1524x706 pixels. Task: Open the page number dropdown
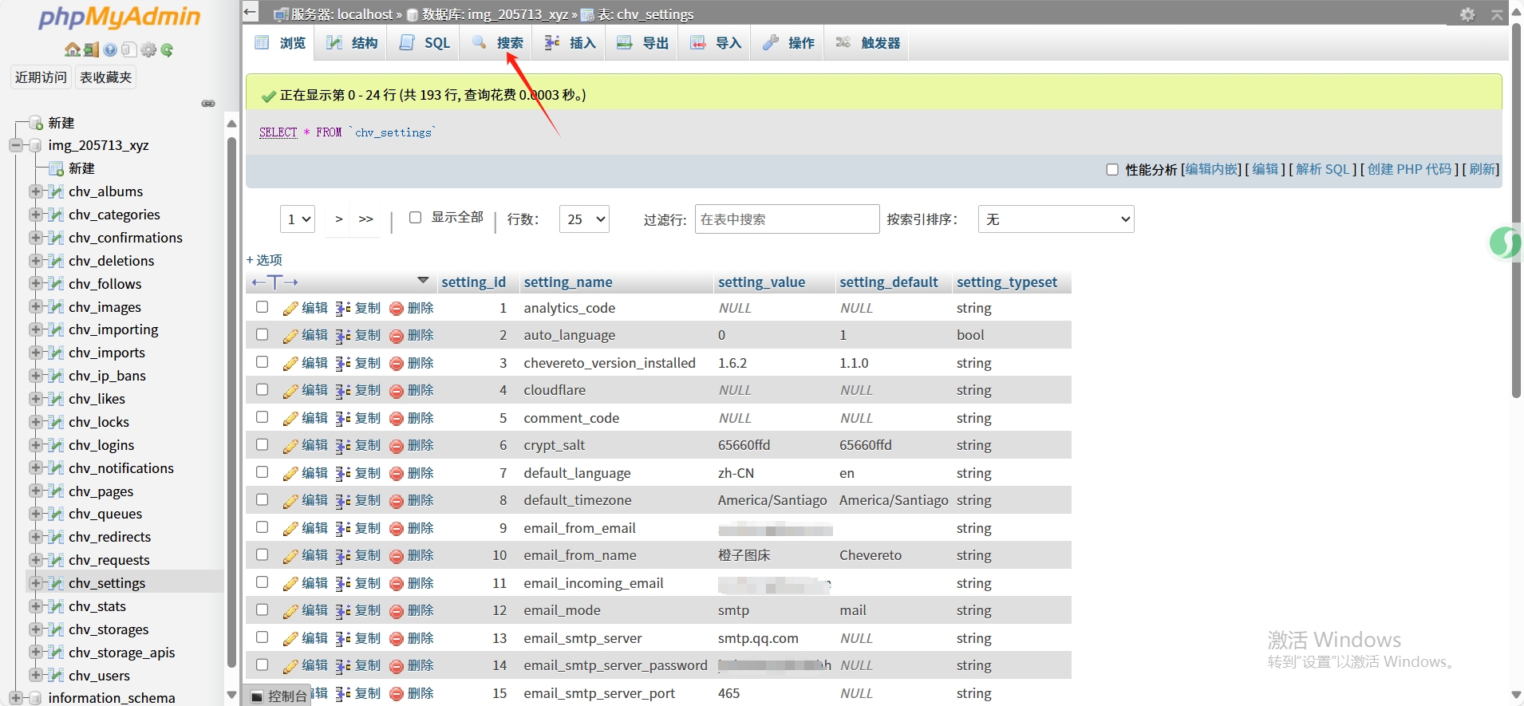pos(298,219)
